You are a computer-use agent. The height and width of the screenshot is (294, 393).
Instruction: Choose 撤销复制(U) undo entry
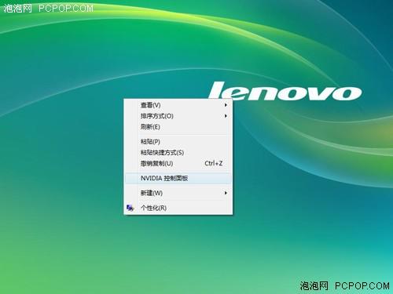[x=178, y=164]
